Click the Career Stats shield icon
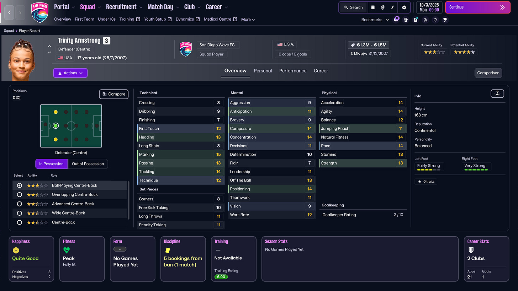518x291 pixels. [471, 250]
